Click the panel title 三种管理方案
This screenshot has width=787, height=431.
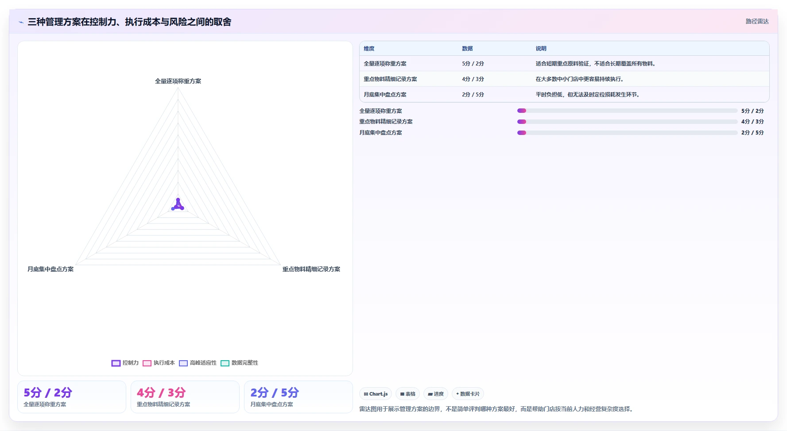[x=129, y=22]
